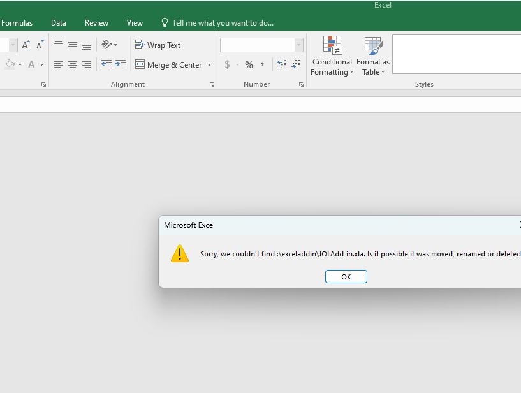
Task: Open the Alignment dialog launcher
Action: coord(212,84)
